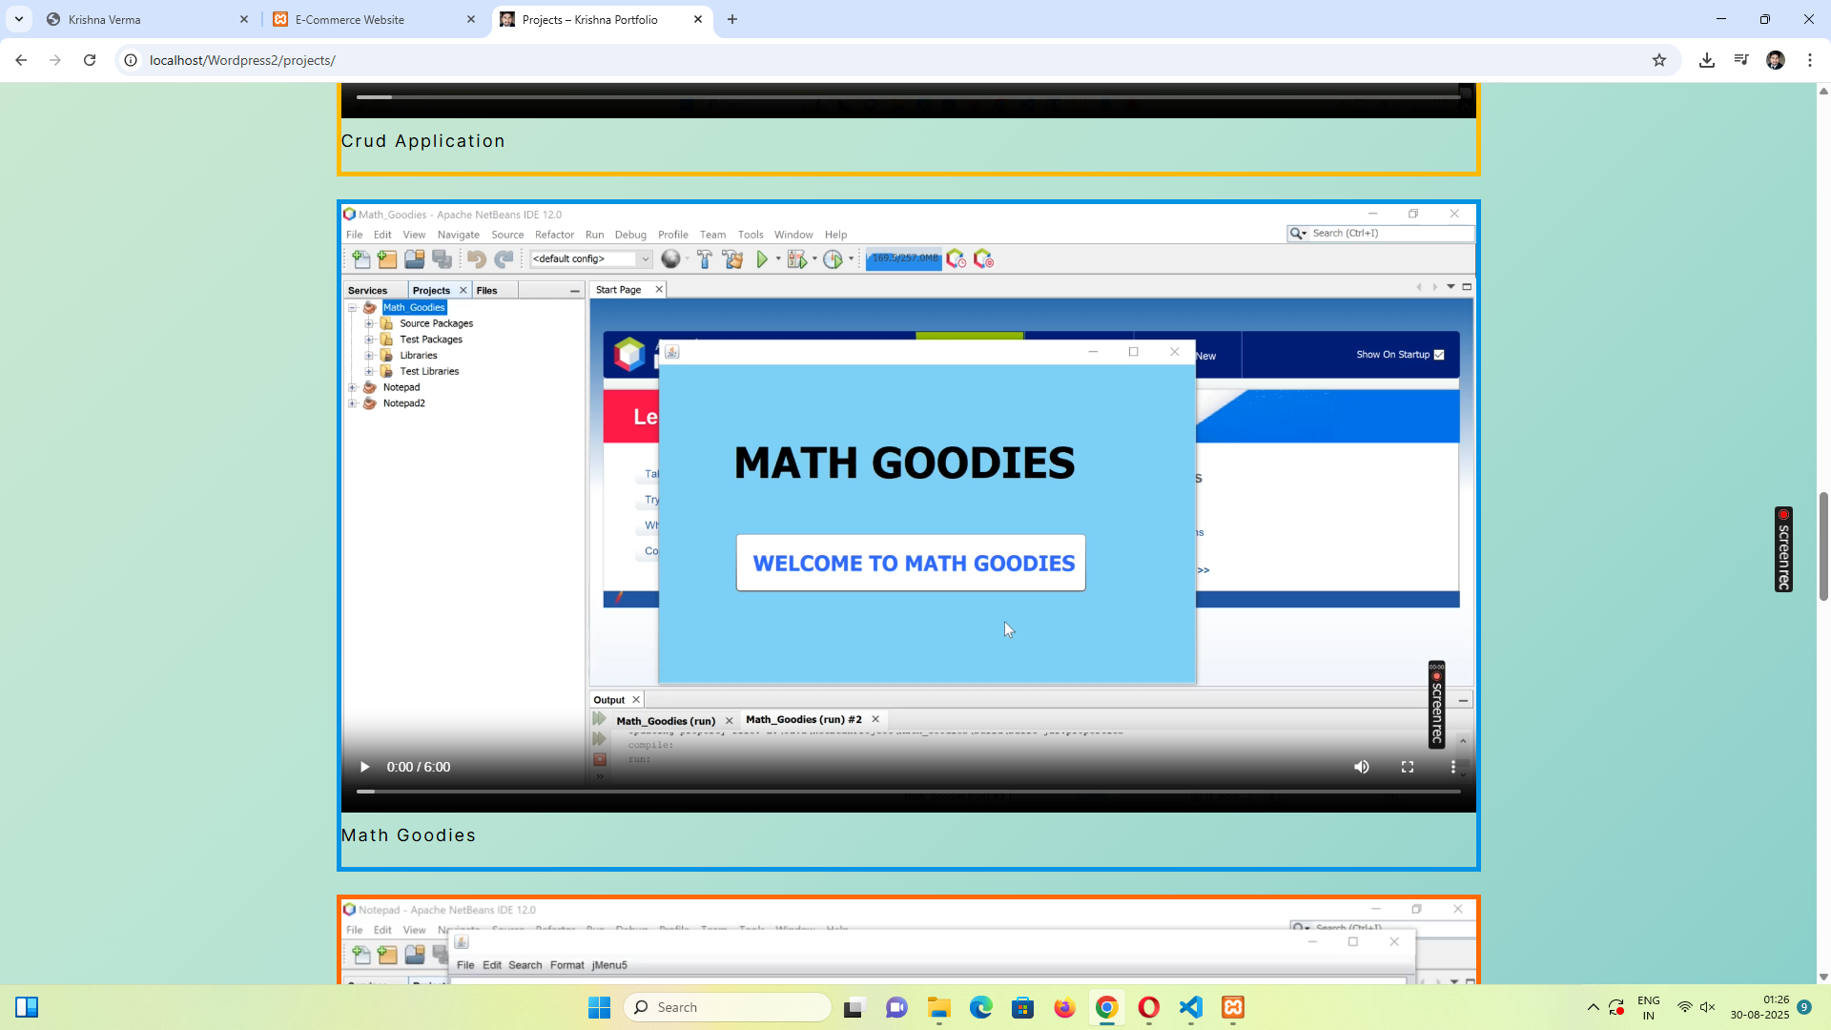1831x1030 pixels.
Task: Click the screenrec side widget
Action: [x=1783, y=549]
